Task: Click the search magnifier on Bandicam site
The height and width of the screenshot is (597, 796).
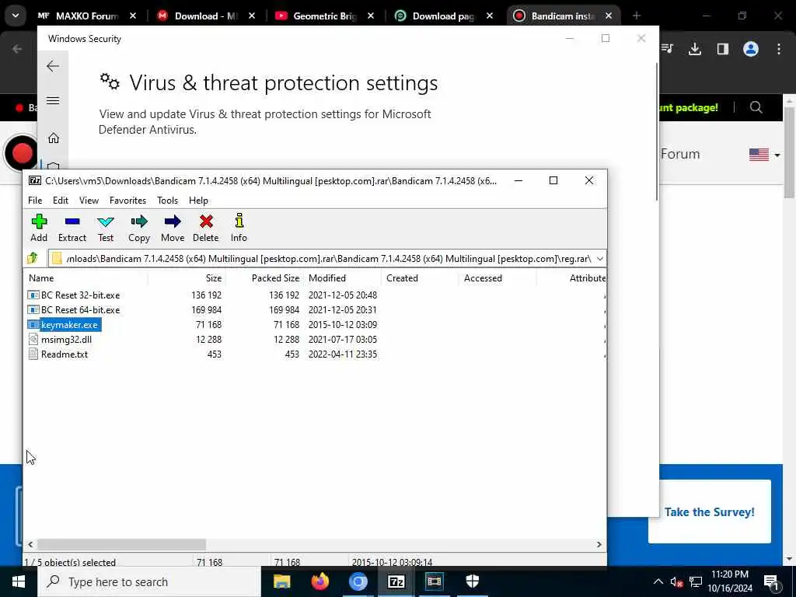Action: pyautogui.click(x=756, y=107)
